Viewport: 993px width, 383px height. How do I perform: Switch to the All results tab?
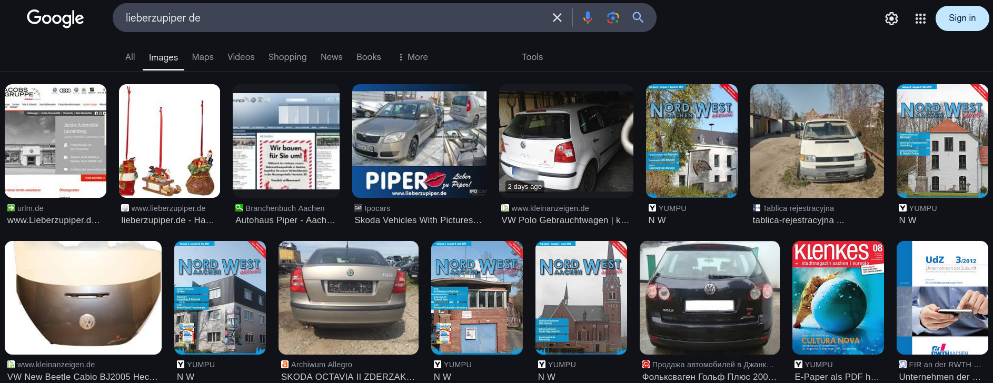130,57
